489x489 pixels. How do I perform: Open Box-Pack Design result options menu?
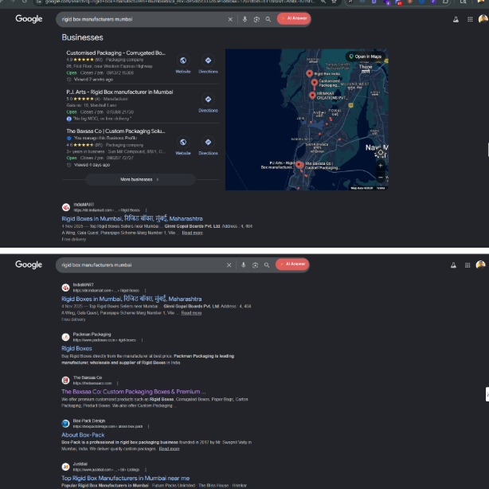[148, 426]
